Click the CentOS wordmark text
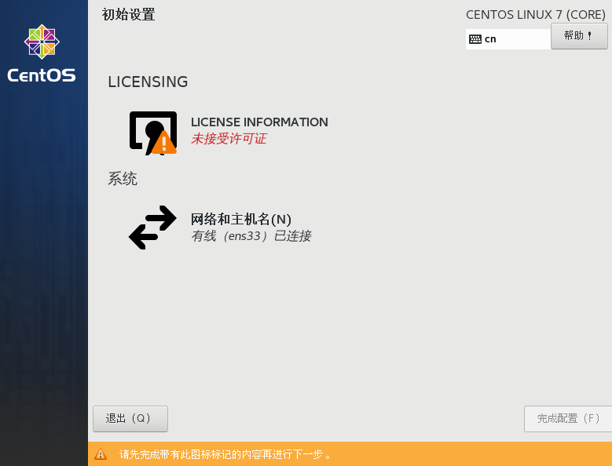The height and width of the screenshot is (466, 612). pyautogui.click(x=42, y=75)
